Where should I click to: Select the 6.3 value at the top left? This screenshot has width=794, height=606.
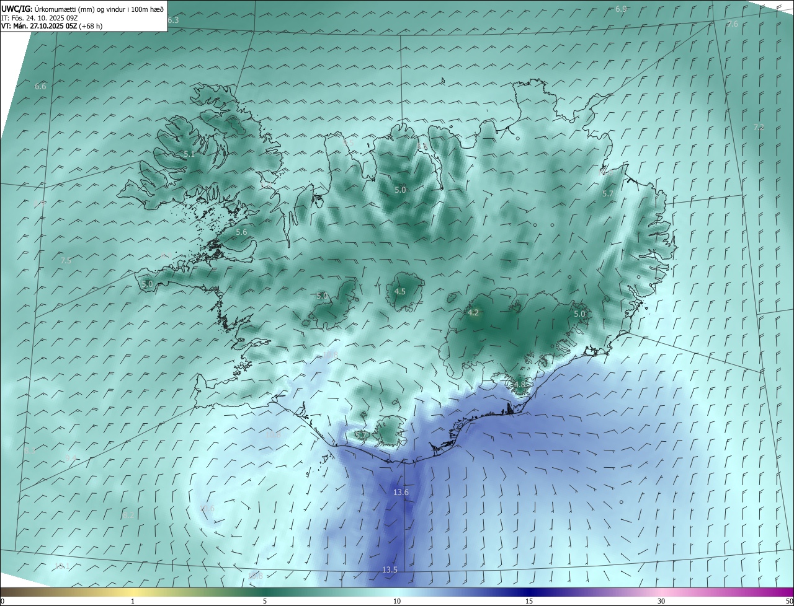click(x=173, y=20)
